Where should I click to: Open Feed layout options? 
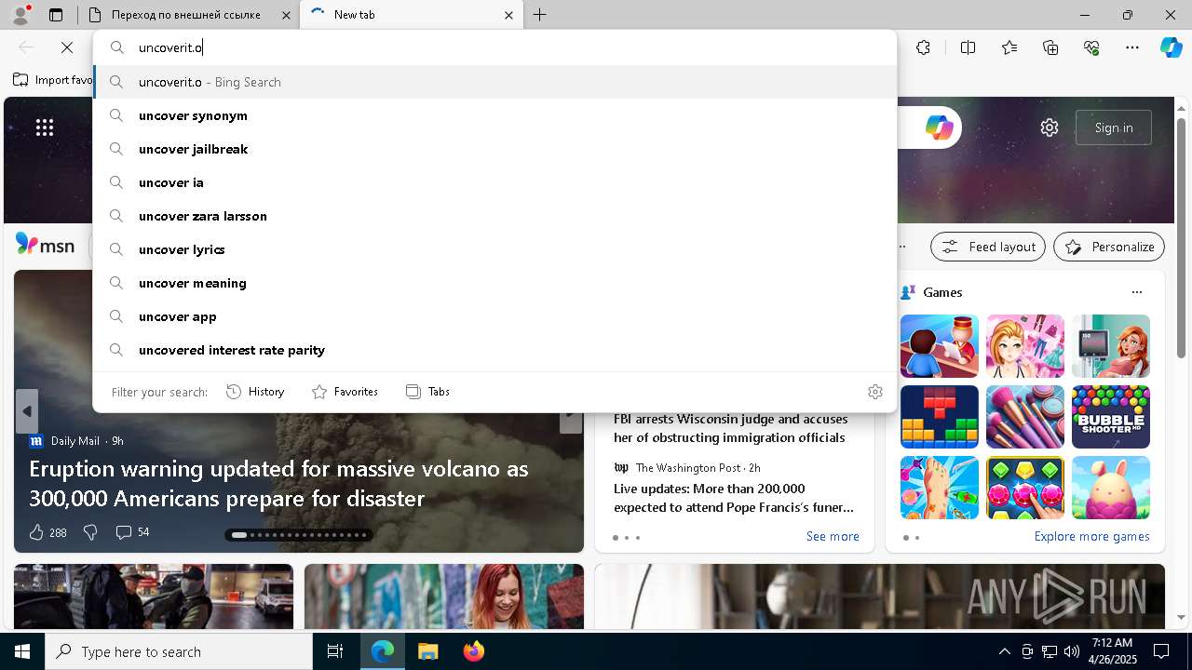(988, 247)
